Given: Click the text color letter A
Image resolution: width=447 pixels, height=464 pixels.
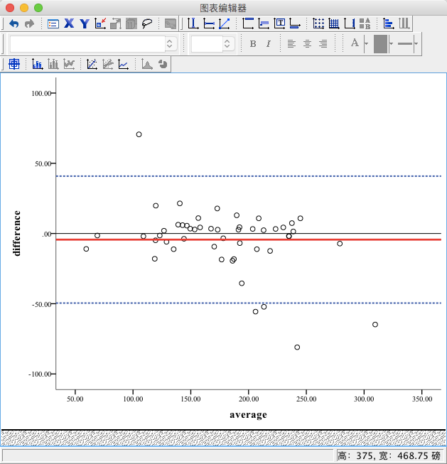Looking at the screenshot, I should [355, 43].
